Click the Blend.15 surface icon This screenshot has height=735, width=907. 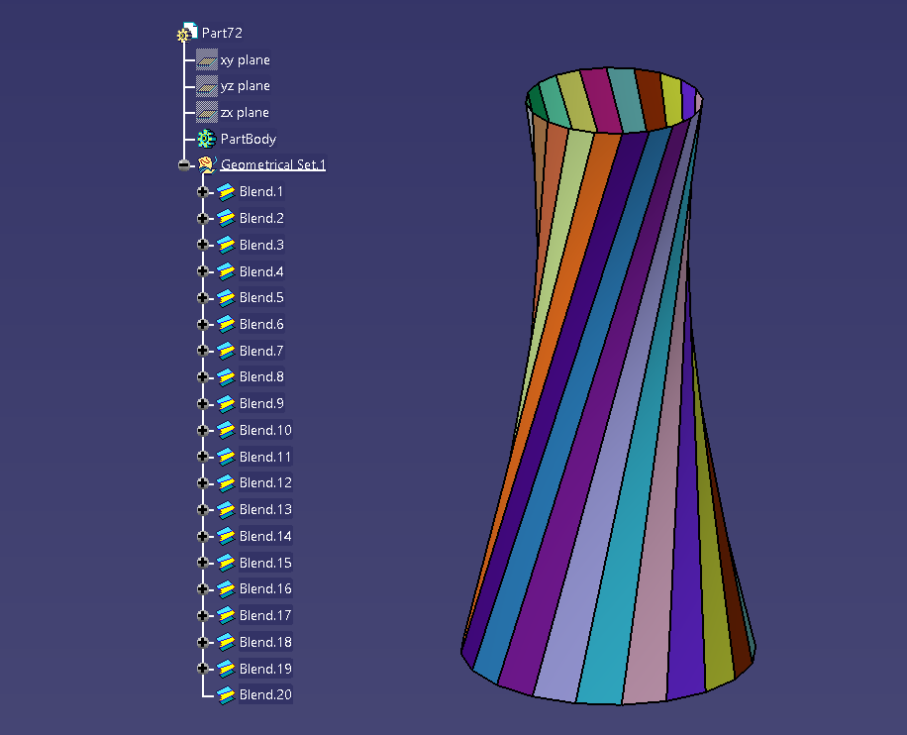226,563
